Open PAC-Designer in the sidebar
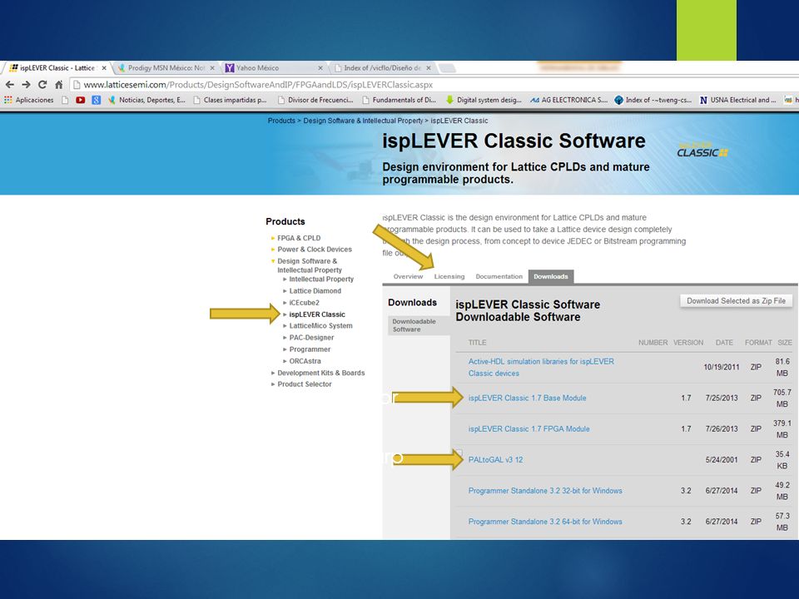Viewport: 799px width, 599px height. [x=311, y=337]
